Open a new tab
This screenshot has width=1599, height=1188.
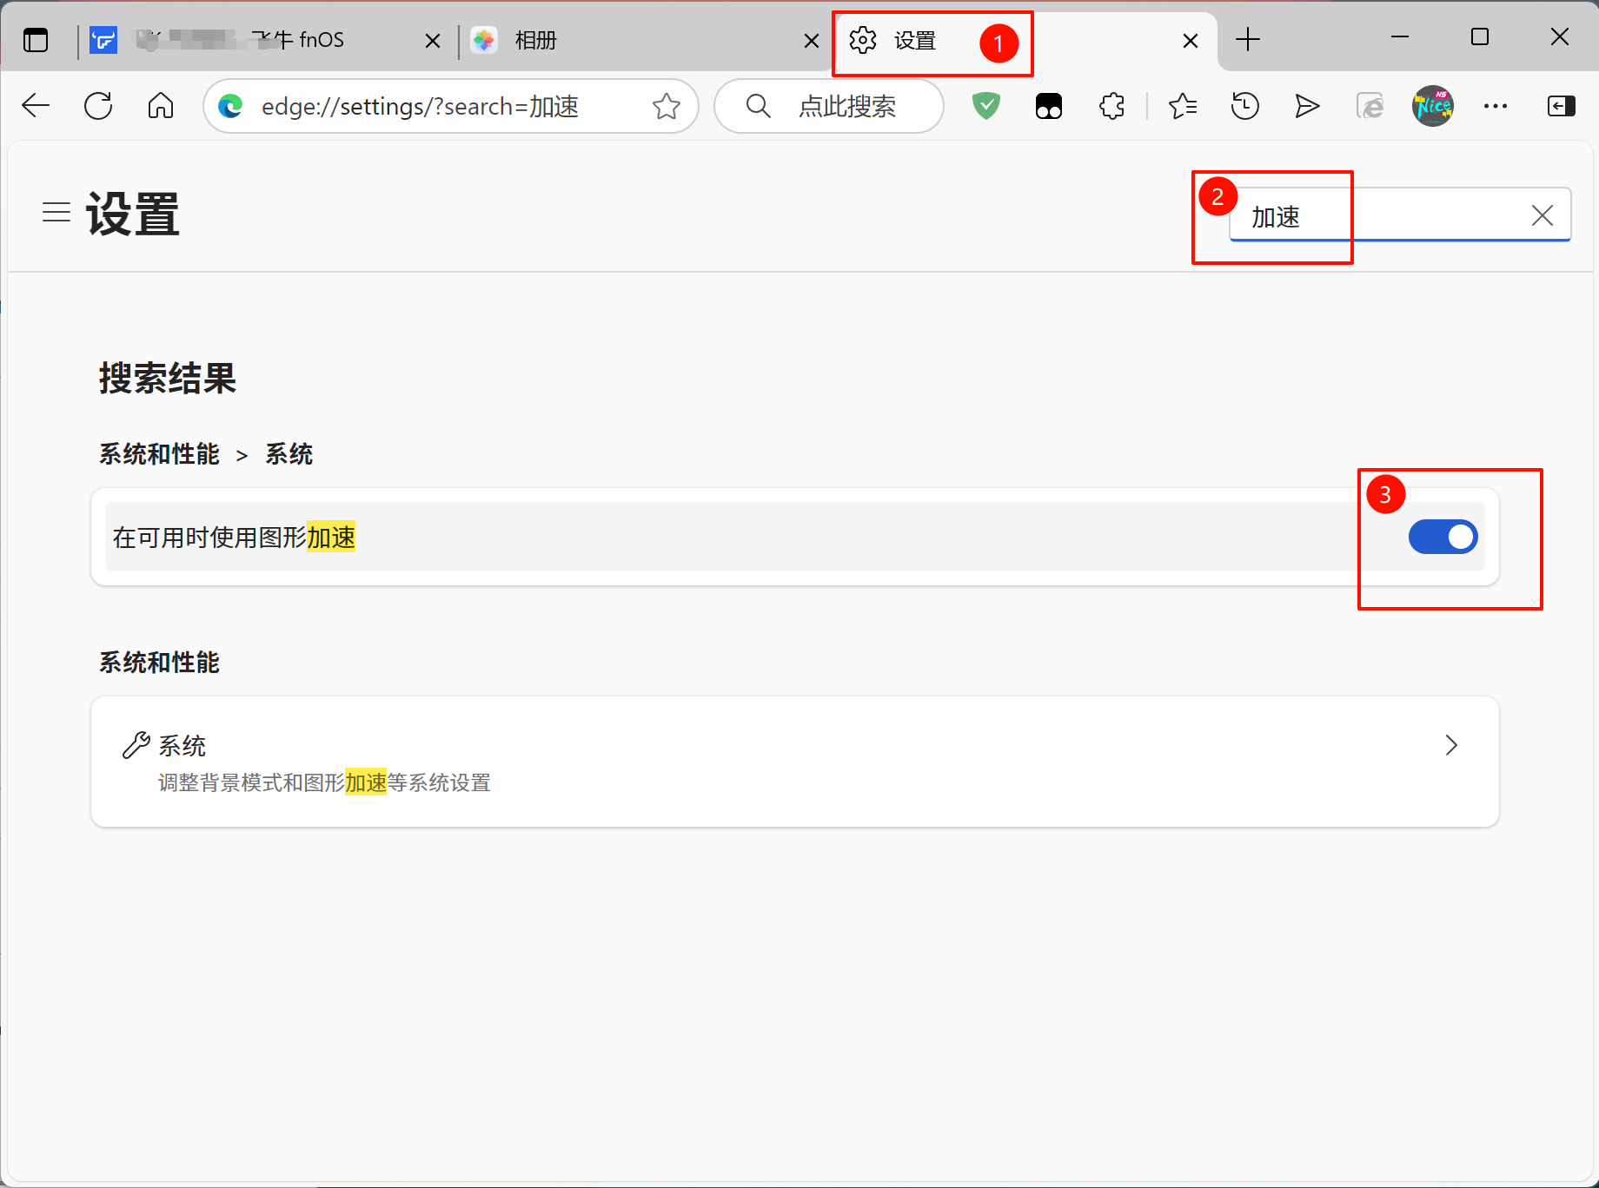pos(1248,39)
